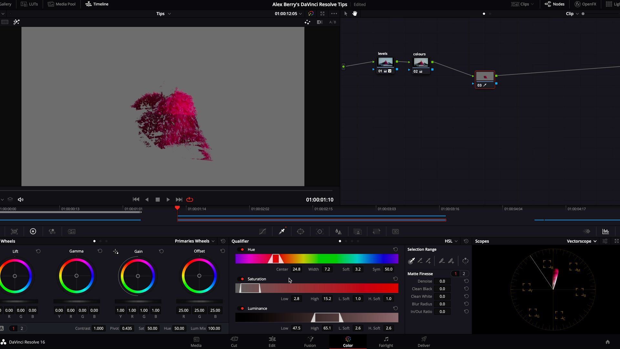
Task: Disable the Saturation qualifier enable dot
Action: 242,279
